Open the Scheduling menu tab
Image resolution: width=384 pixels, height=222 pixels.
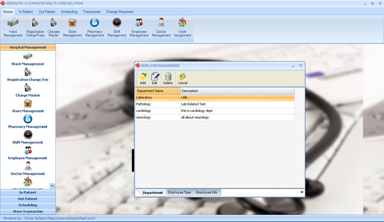coord(69,12)
